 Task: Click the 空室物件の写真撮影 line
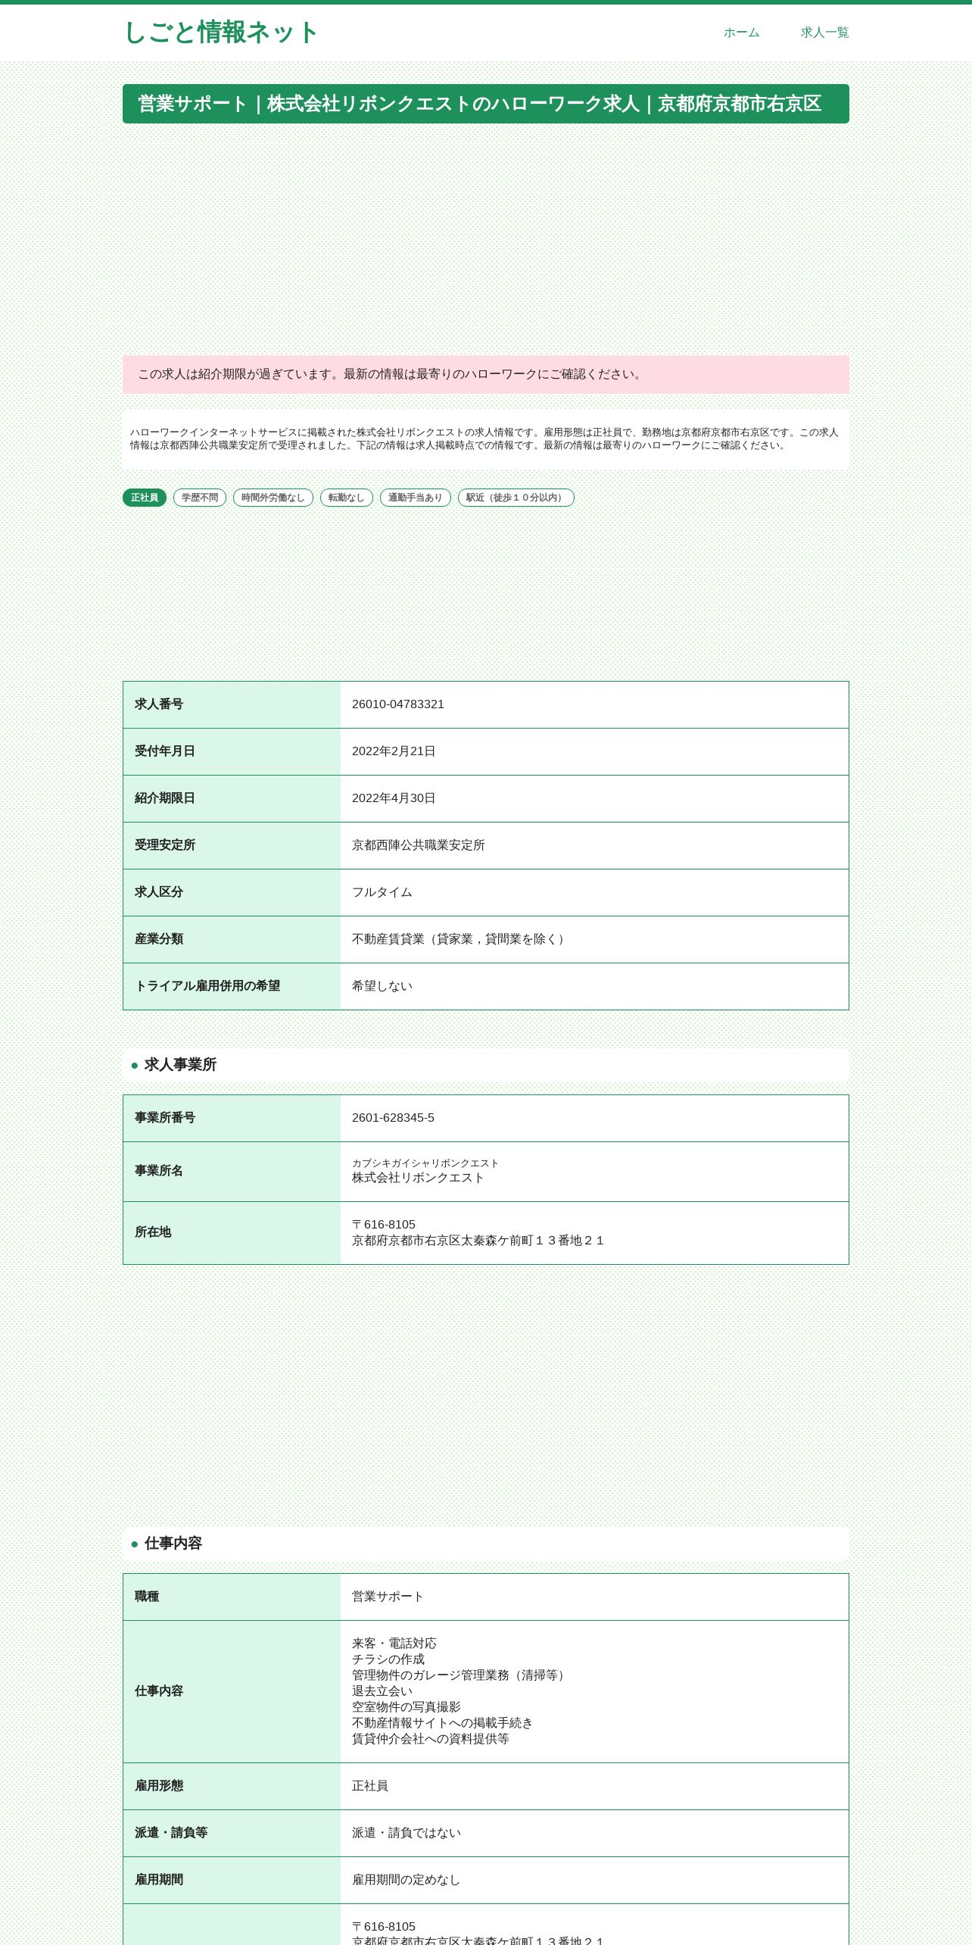[407, 1707]
